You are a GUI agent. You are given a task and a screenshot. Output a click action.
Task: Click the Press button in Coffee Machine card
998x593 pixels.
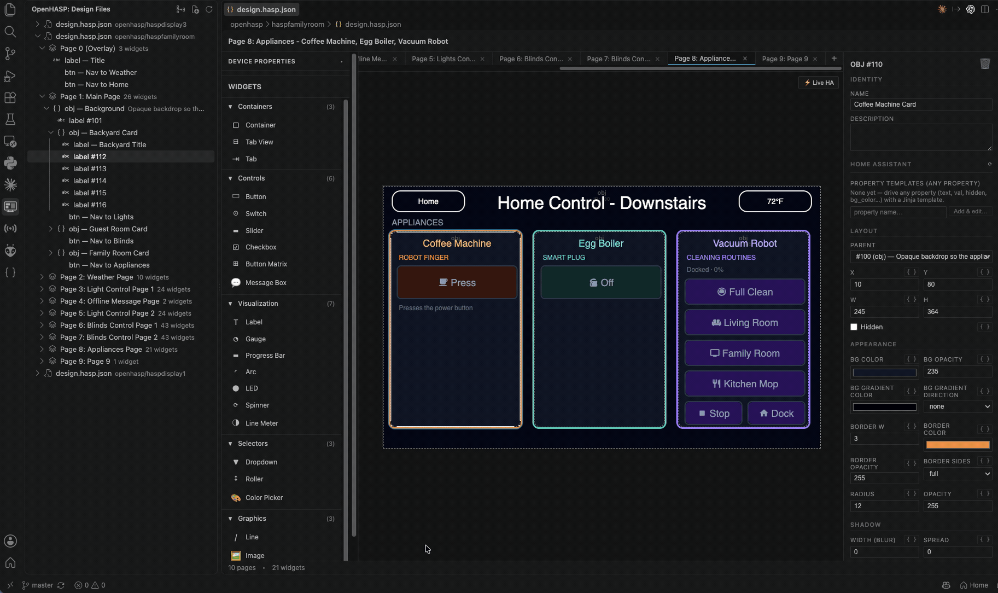point(457,283)
